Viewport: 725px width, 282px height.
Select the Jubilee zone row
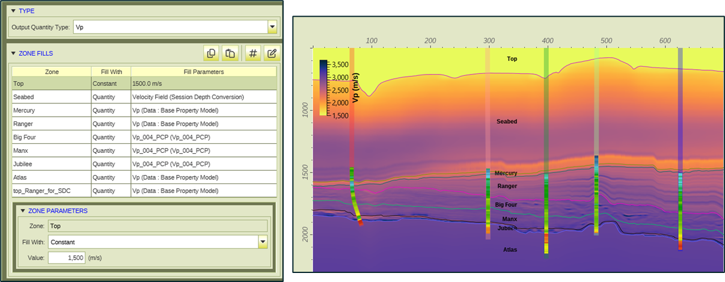(144, 164)
